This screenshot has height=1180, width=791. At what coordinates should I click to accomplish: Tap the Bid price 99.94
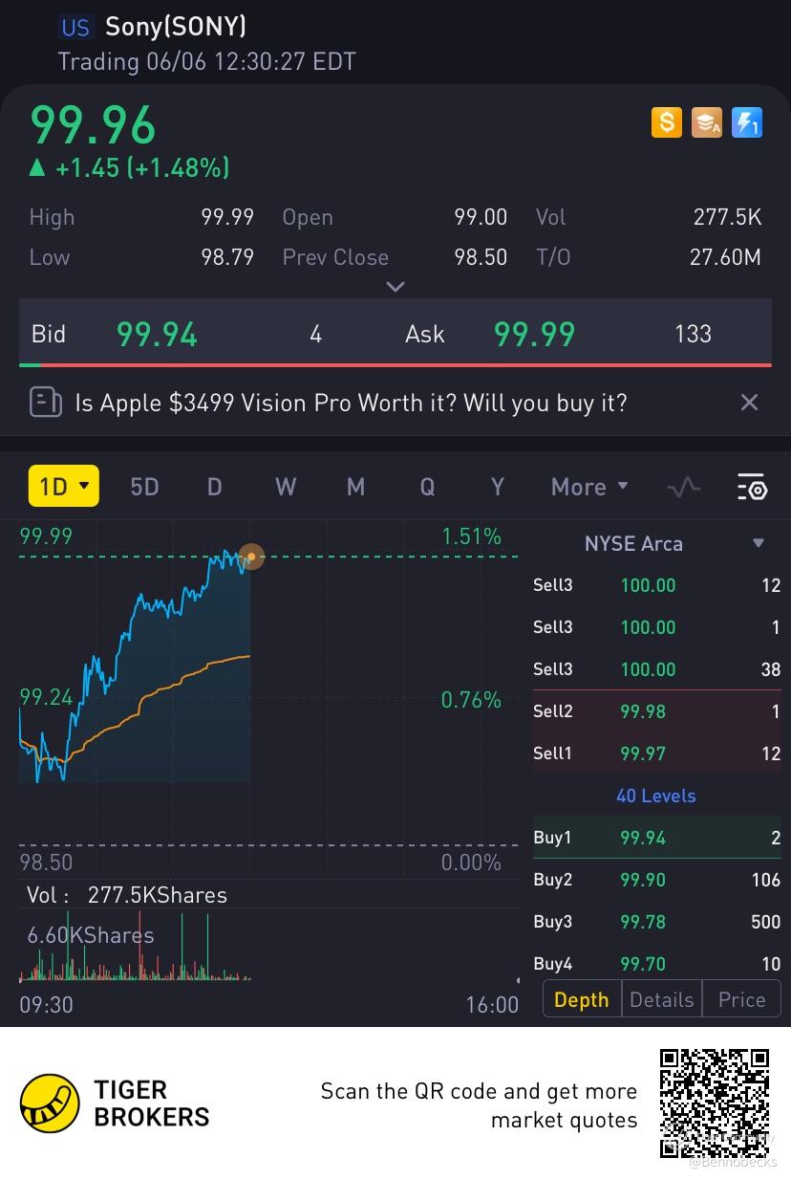coord(157,334)
